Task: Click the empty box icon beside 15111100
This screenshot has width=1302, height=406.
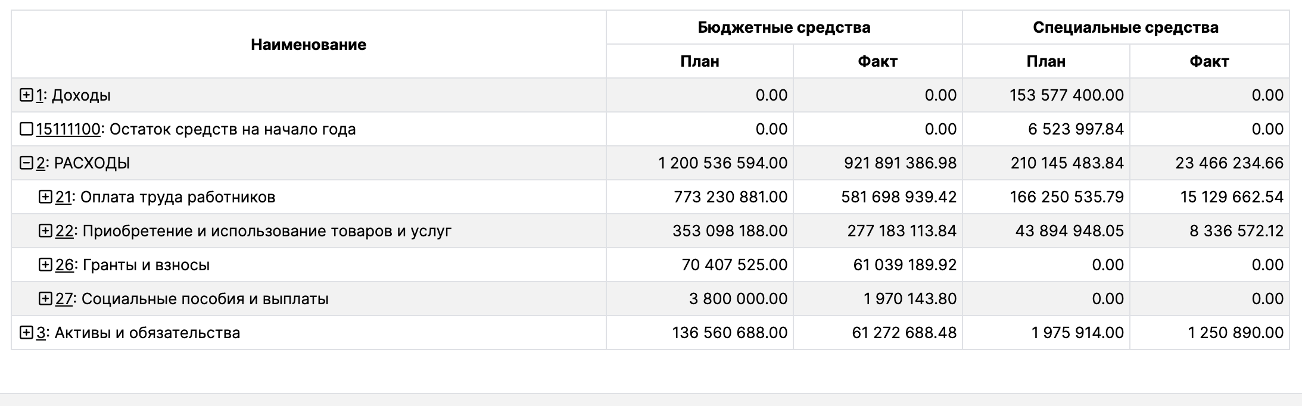Action: [26, 129]
